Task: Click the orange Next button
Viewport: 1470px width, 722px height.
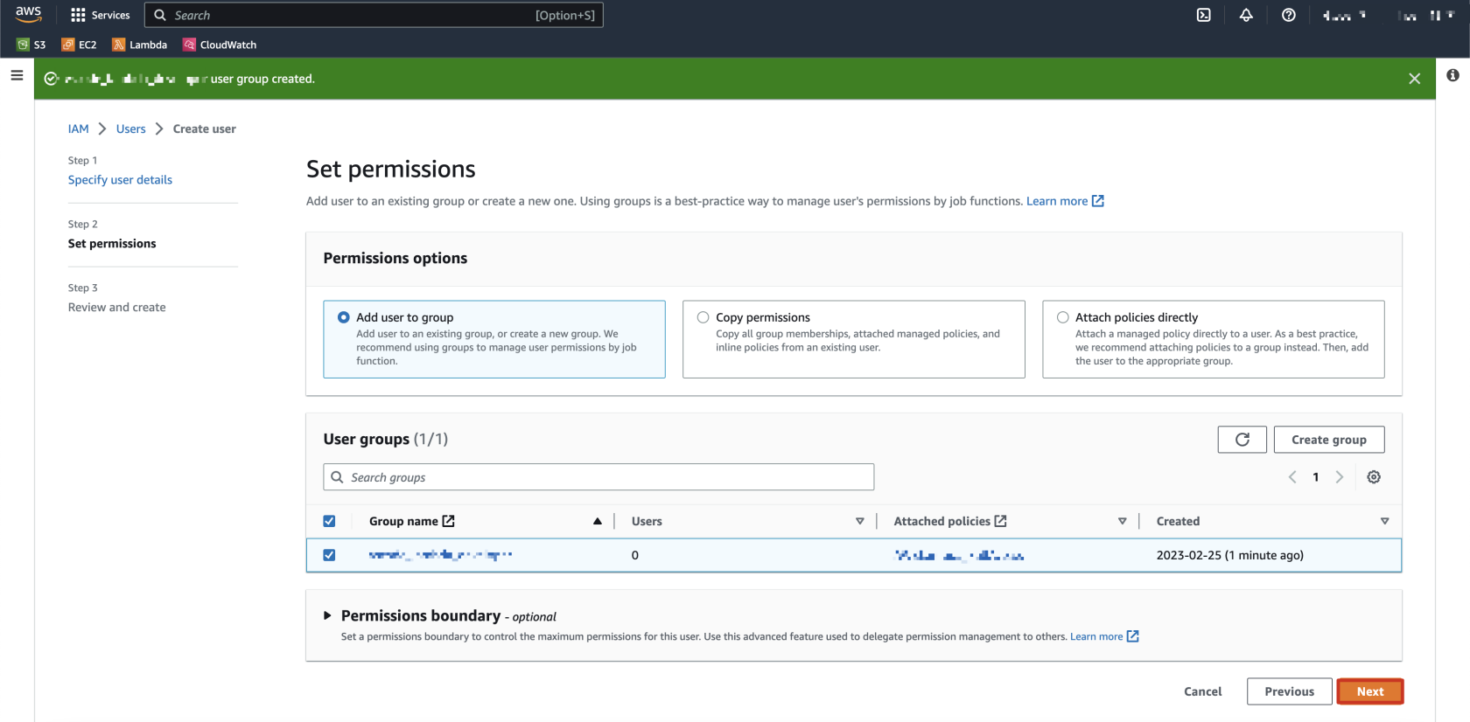Action: pyautogui.click(x=1369, y=691)
